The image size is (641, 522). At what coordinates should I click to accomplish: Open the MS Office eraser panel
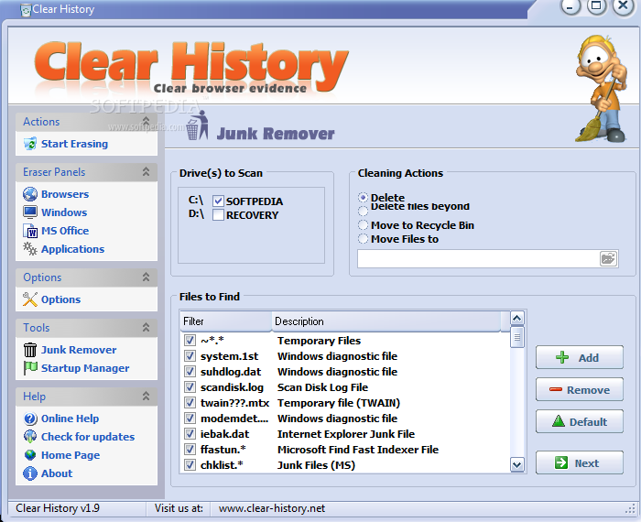click(x=65, y=231)
